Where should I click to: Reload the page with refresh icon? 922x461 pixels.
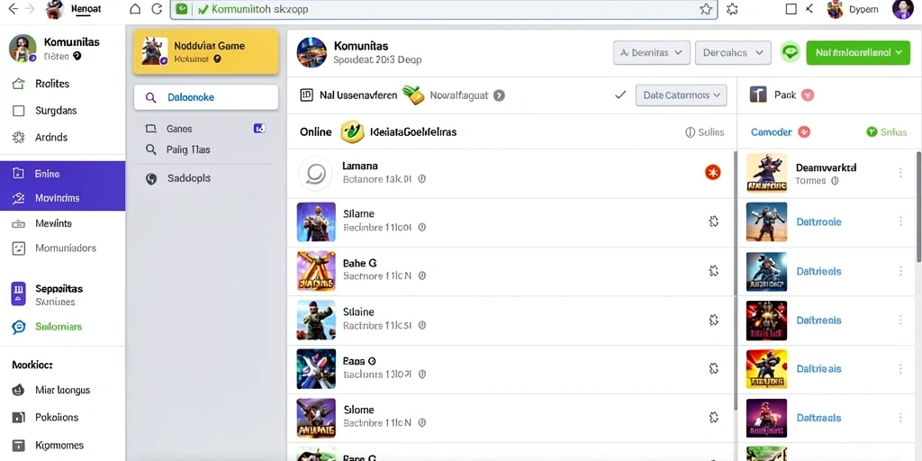tap(157, 9)
